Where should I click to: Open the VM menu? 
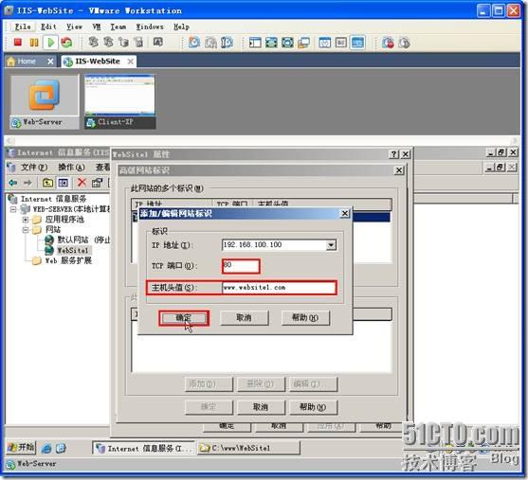(97, 27)
